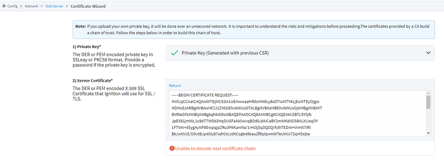Click the certificate box scrollbar down arrow

[428, 133]
